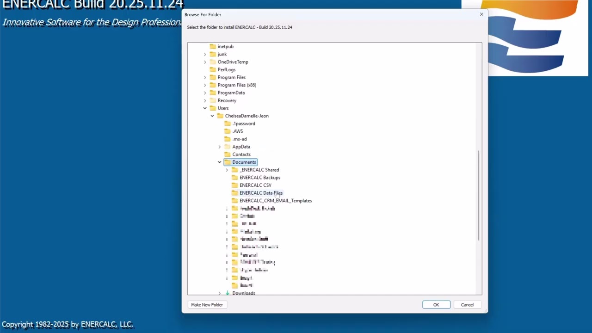The image size is (592, 333).
Task: Select the ENERCALC_CRM_EMAIL_Templates label
Action: coord(276,201)
